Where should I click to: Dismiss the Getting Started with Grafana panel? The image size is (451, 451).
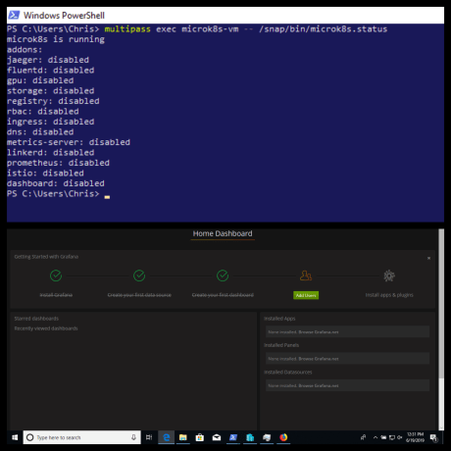428,258
